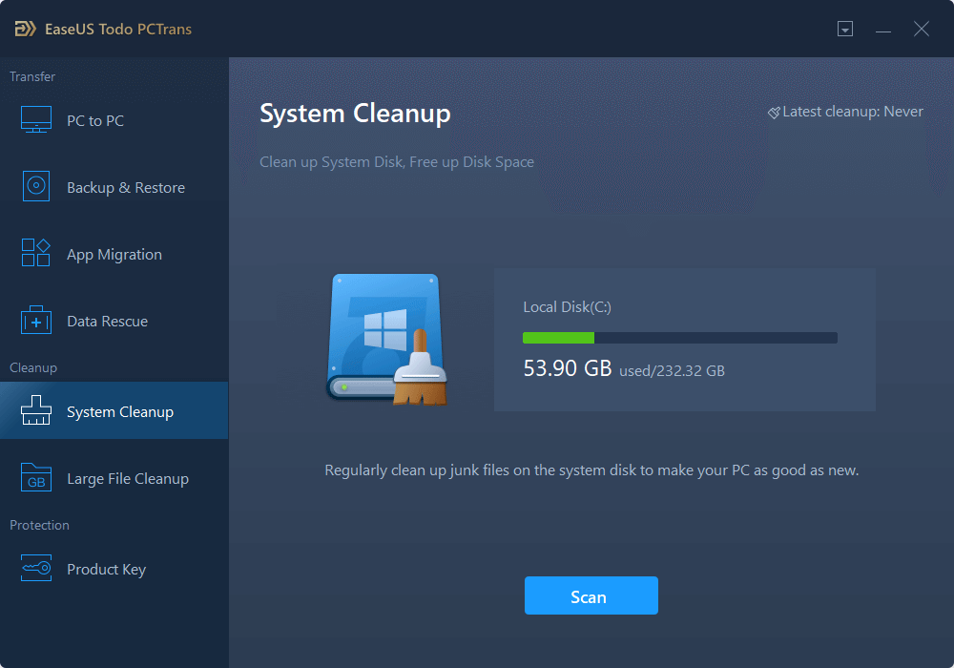Click the 'Local Disk(C:)' label
Screen dimensions: 954x668
[567, 307]
